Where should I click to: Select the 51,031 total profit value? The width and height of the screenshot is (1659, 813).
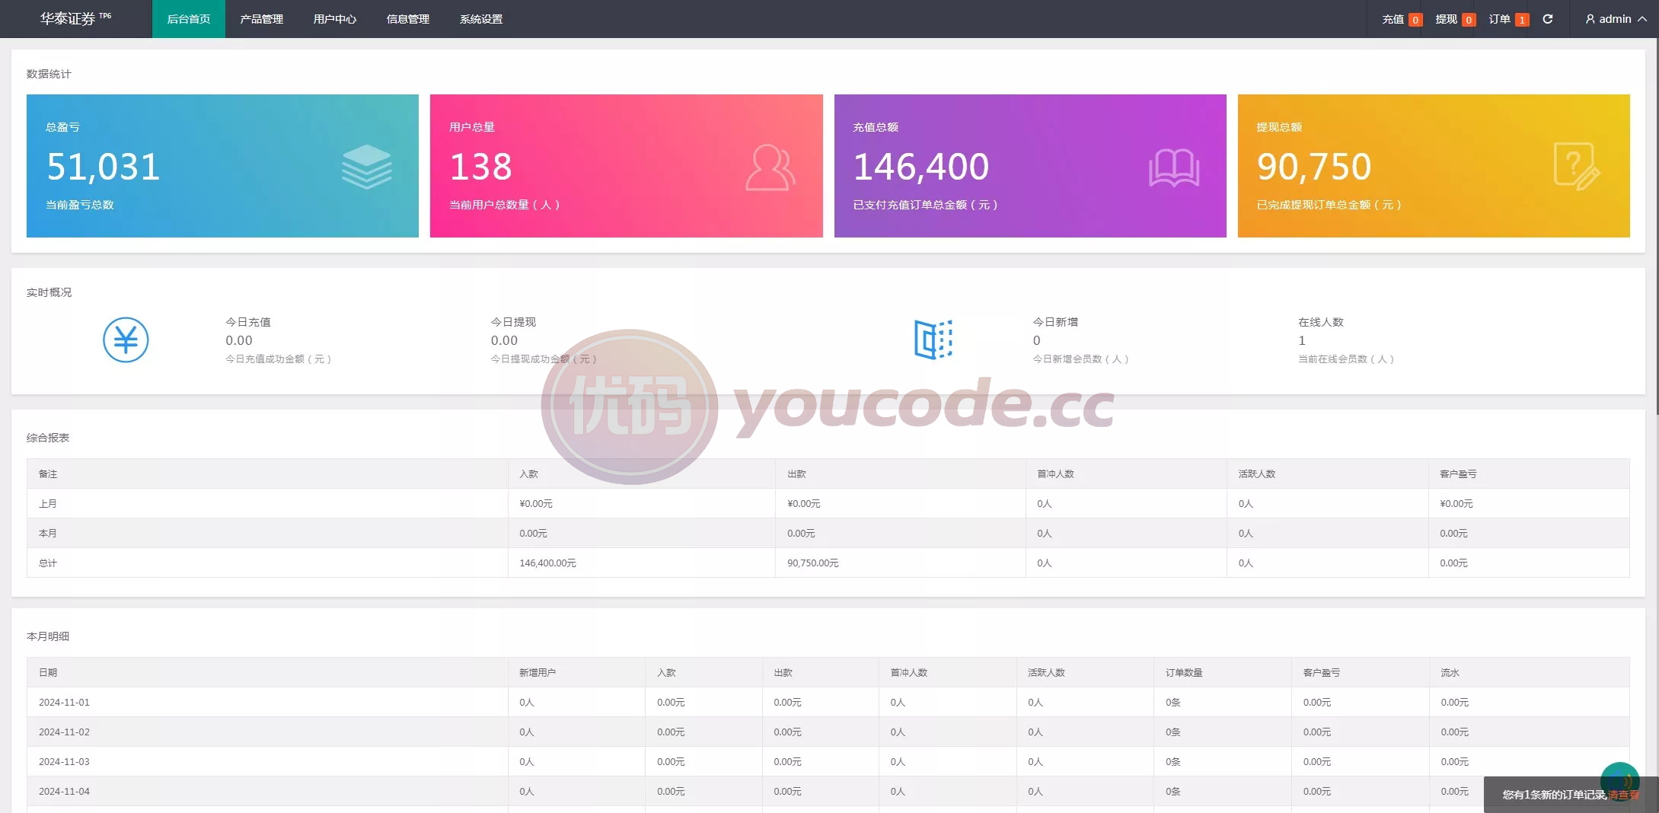click(x=104, y=167)
